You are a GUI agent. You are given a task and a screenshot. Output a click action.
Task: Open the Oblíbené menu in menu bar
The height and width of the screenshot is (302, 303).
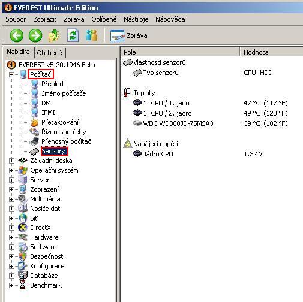[104, 19]
